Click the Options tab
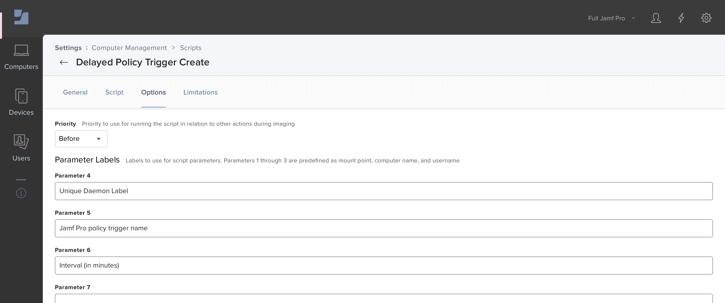Image resolution: width=725 pixels, height=303 pixels. click(x=154, y=92)
